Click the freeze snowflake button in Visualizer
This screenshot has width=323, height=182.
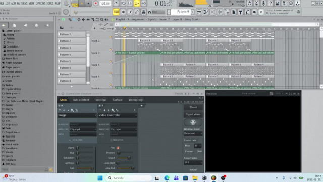click(x=193, y=122)
